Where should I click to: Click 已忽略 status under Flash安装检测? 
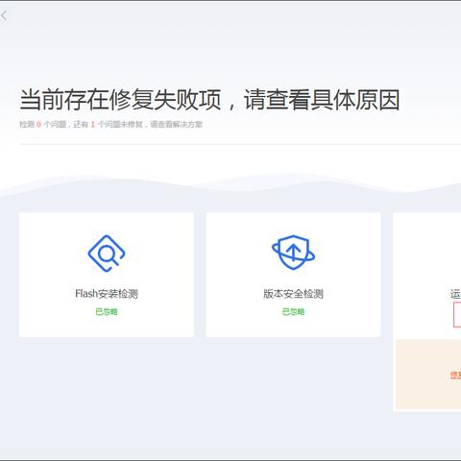pos(107,311)
